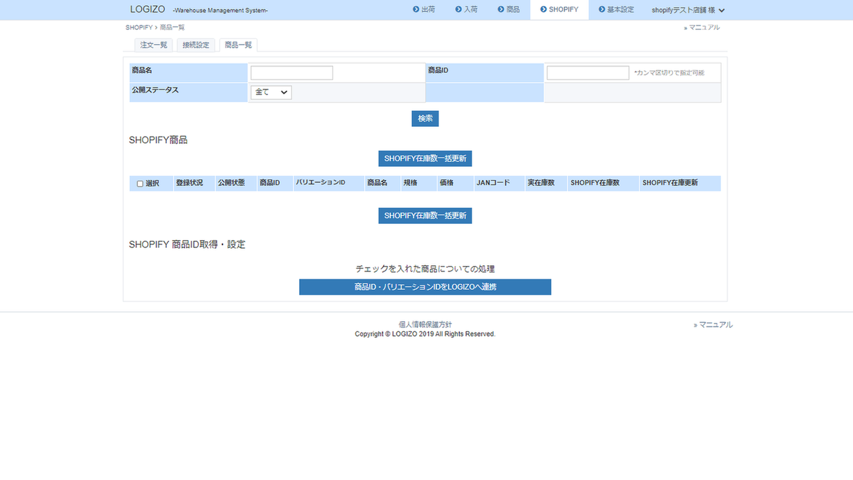Click upper SHOPIFY在庫数一括更新 button above the table

pos(425,159)
